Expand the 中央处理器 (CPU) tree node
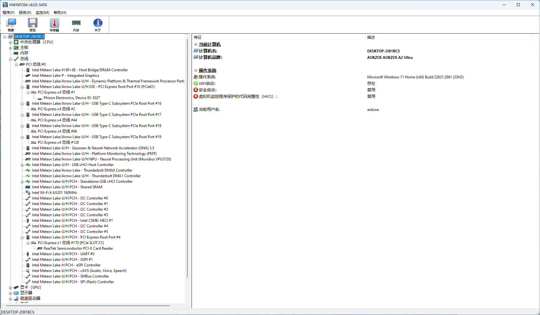540x315 pixels. tap(11, 42)
